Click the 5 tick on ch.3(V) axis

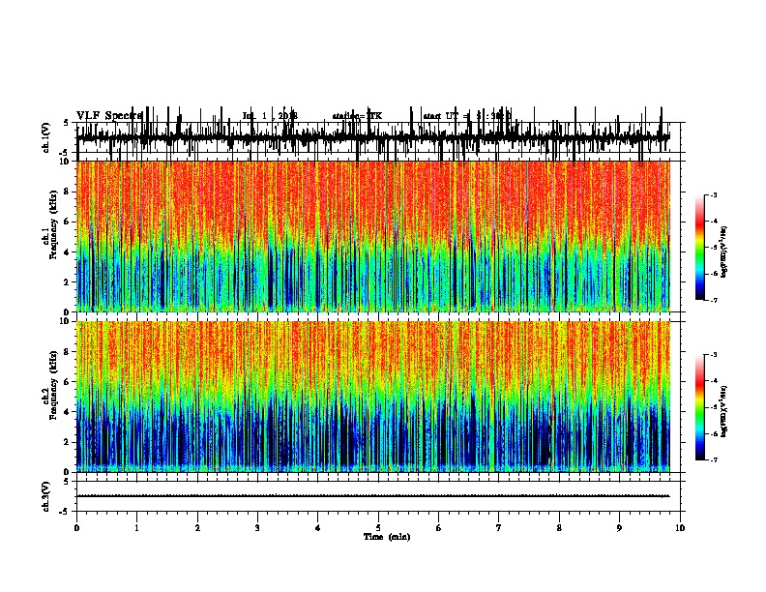(x=67, y=482)
